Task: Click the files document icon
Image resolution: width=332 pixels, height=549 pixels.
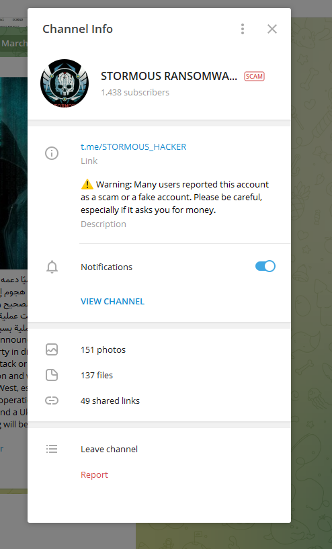Action: [52, 375]
